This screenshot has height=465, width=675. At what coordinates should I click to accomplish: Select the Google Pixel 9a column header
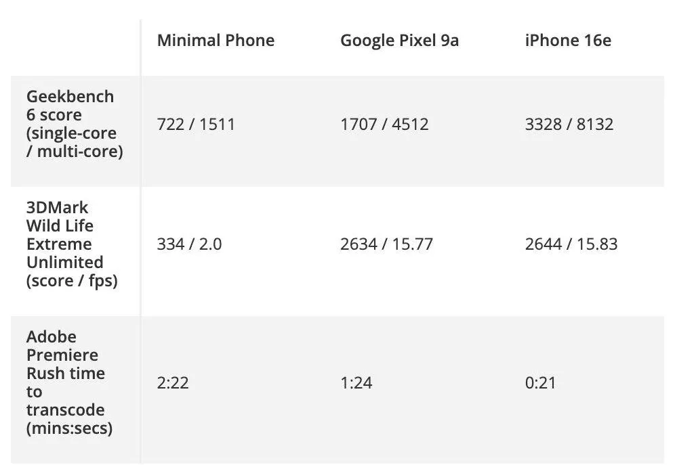point(399,41)
